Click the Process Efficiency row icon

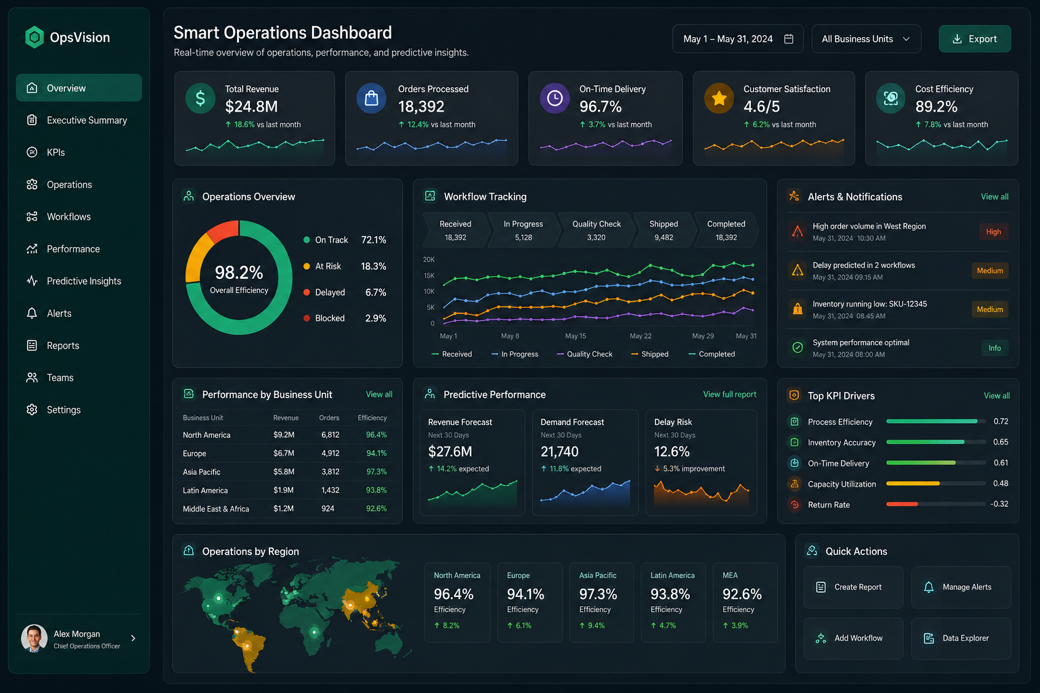794,422
